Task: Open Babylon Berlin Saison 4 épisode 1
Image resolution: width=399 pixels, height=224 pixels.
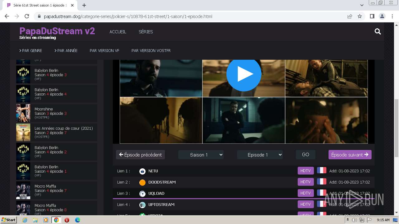Action: pos(56,171)
